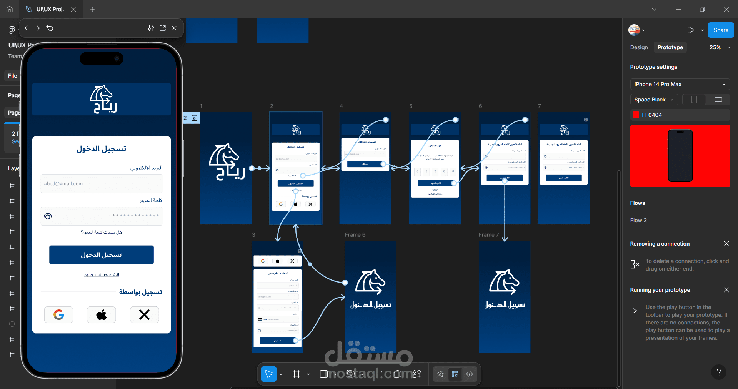Restart the prototype preview flow
This screenshot has width=738, height=389.
(50, 28)
